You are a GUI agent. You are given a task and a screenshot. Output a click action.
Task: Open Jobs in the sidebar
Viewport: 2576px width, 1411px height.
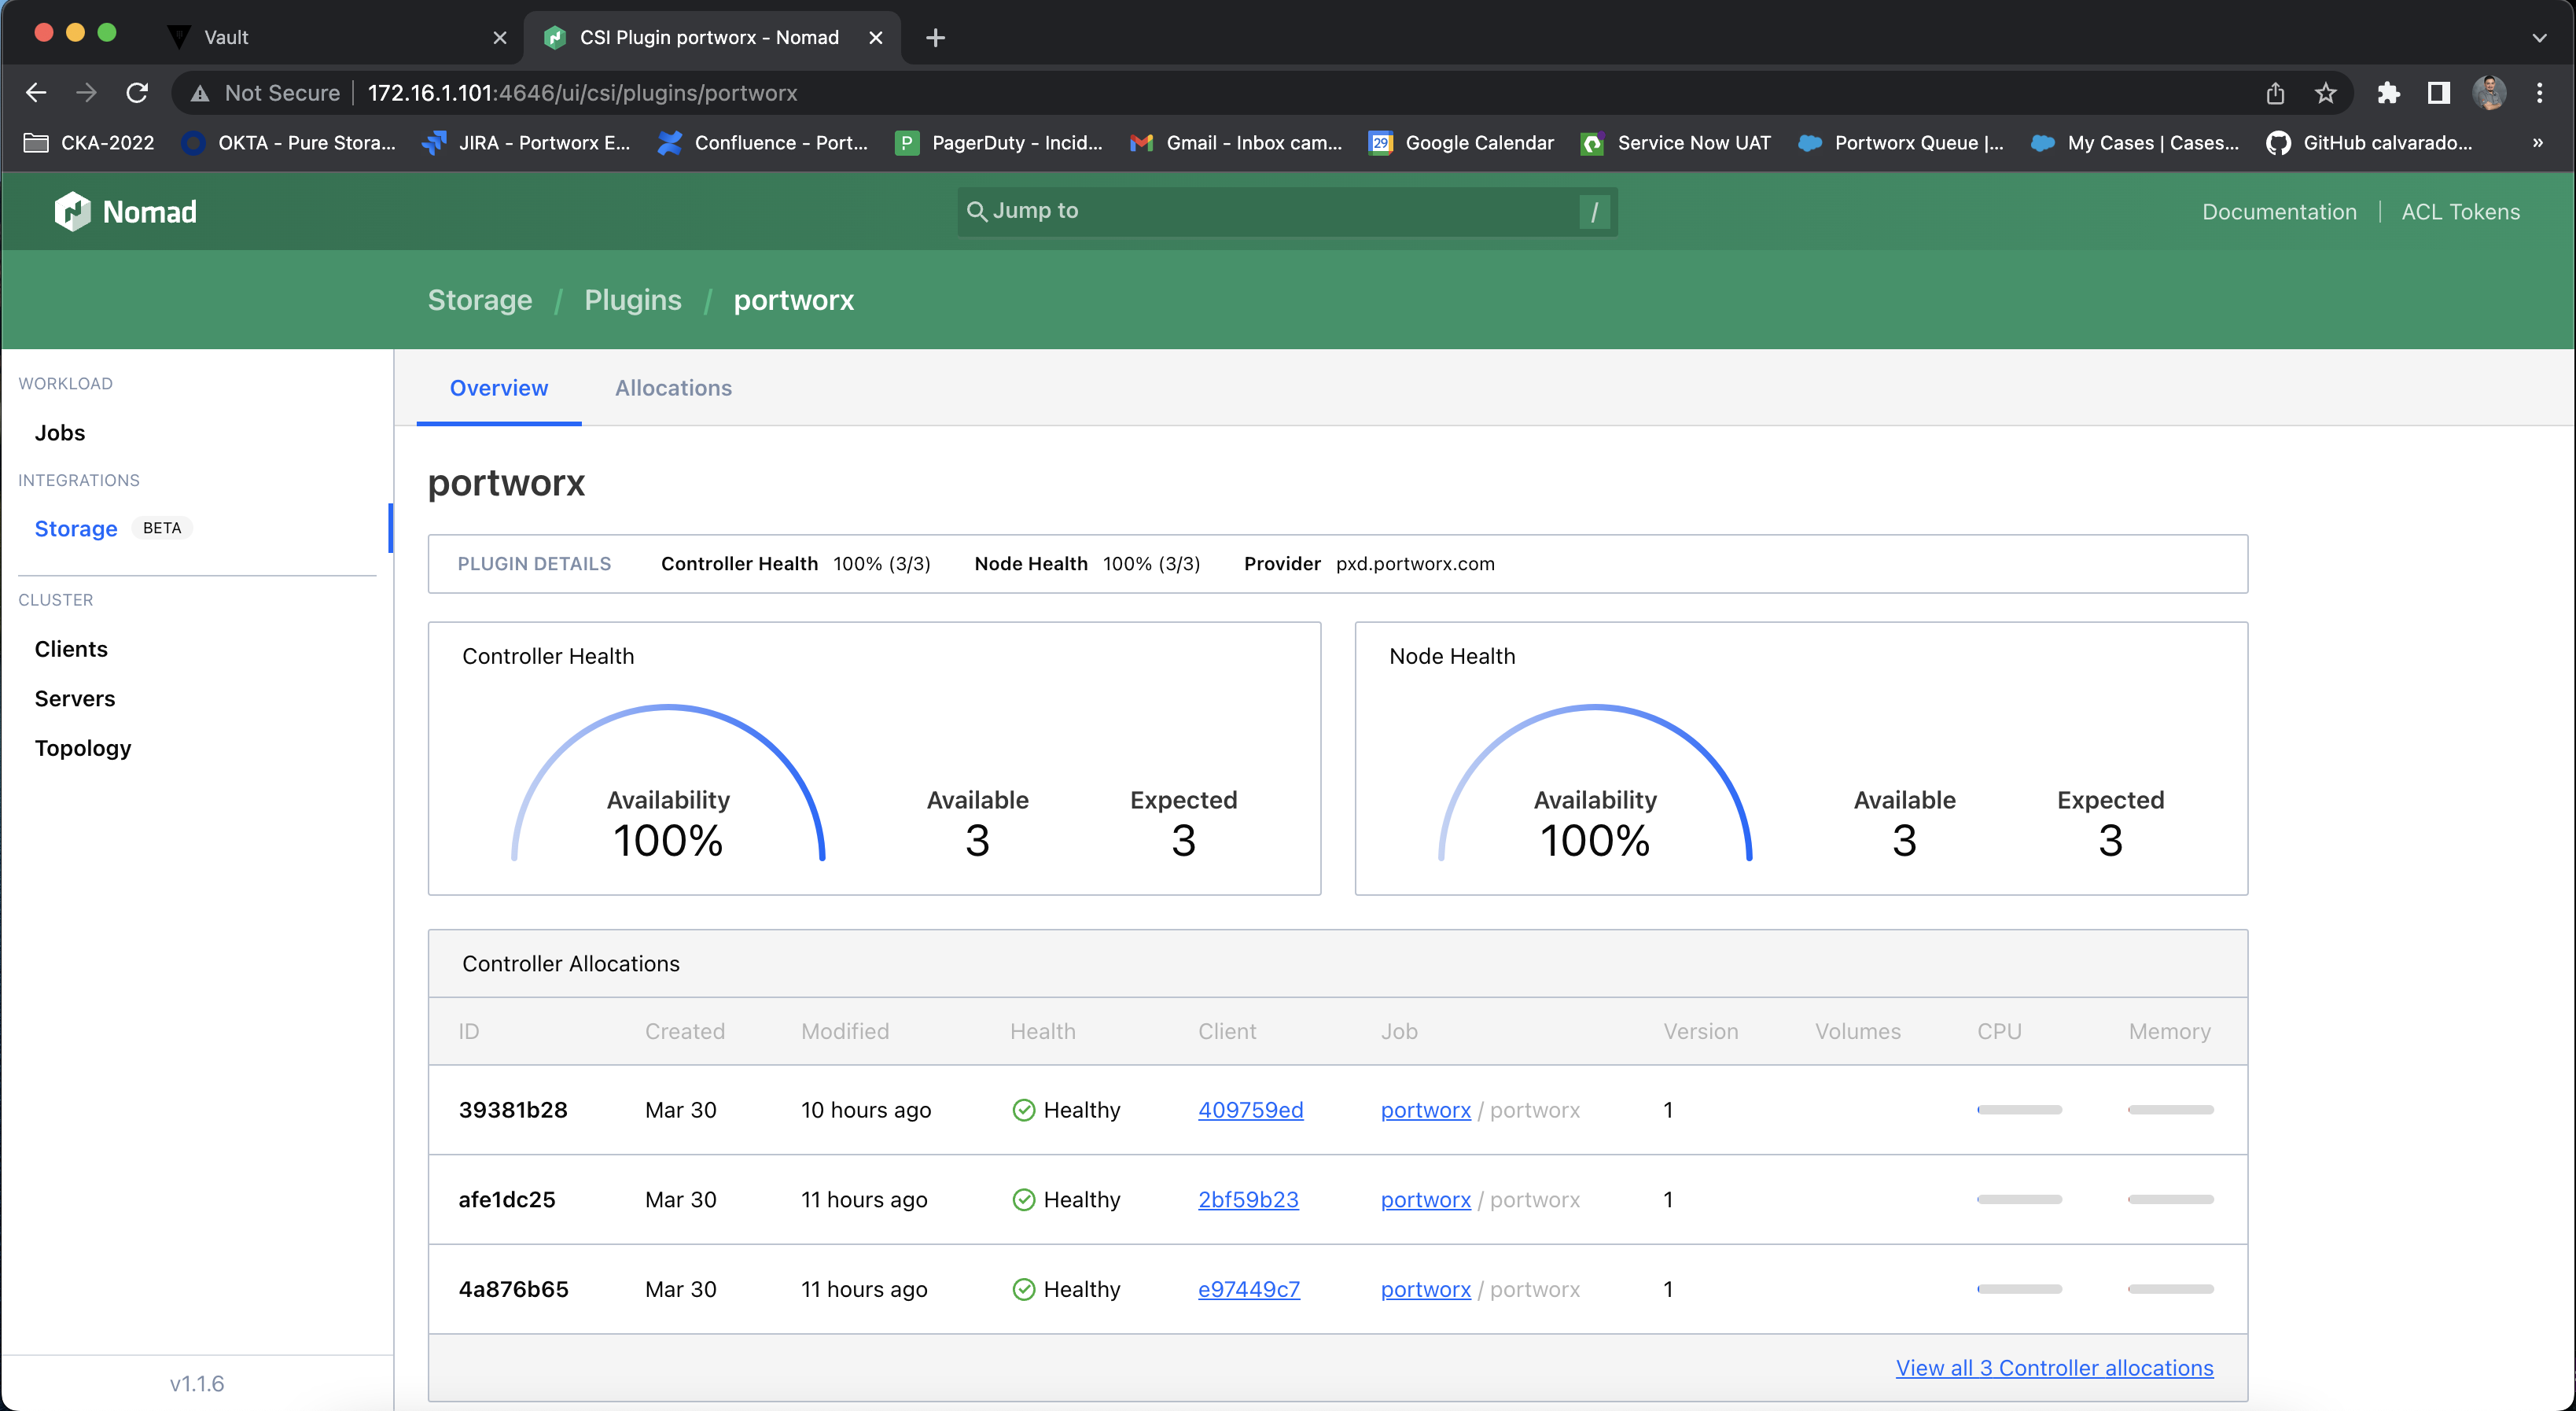point(60,433)
